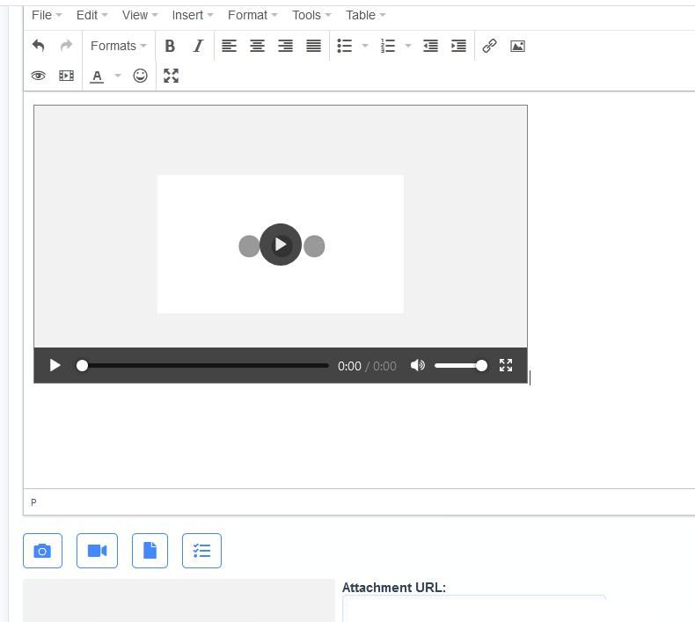Open the emoticons smiley icon

pyautogui.click(x=140, y=76)
